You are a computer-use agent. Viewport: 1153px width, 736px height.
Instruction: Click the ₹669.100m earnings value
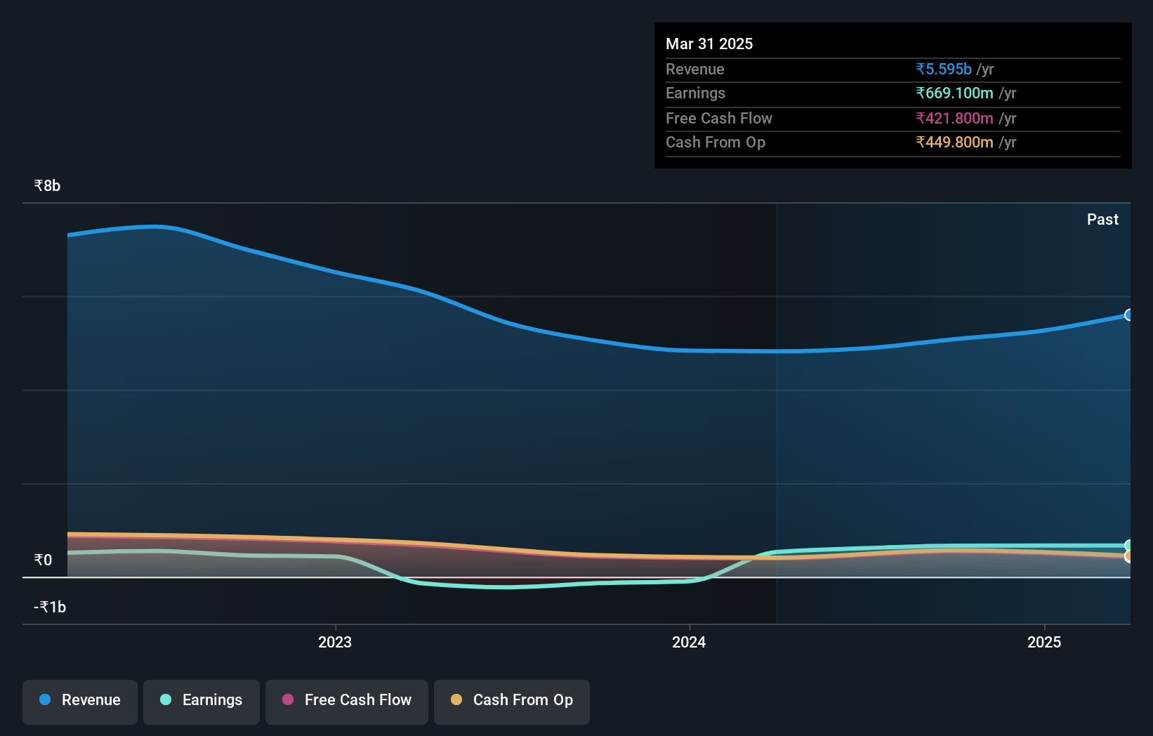pyautogui.click(x=954, y=93)
